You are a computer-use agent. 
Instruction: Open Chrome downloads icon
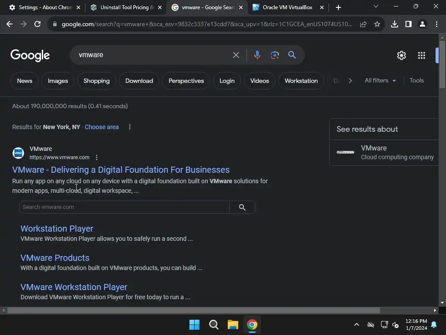(395, 24)
